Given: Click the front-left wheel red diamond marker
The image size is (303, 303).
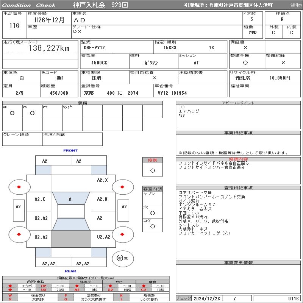Looking at the screenshot, I should [19, 187].
